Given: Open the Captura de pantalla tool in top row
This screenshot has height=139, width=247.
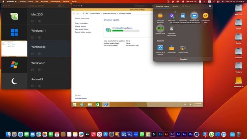Looking at the screenshot, I should [183, 15].
